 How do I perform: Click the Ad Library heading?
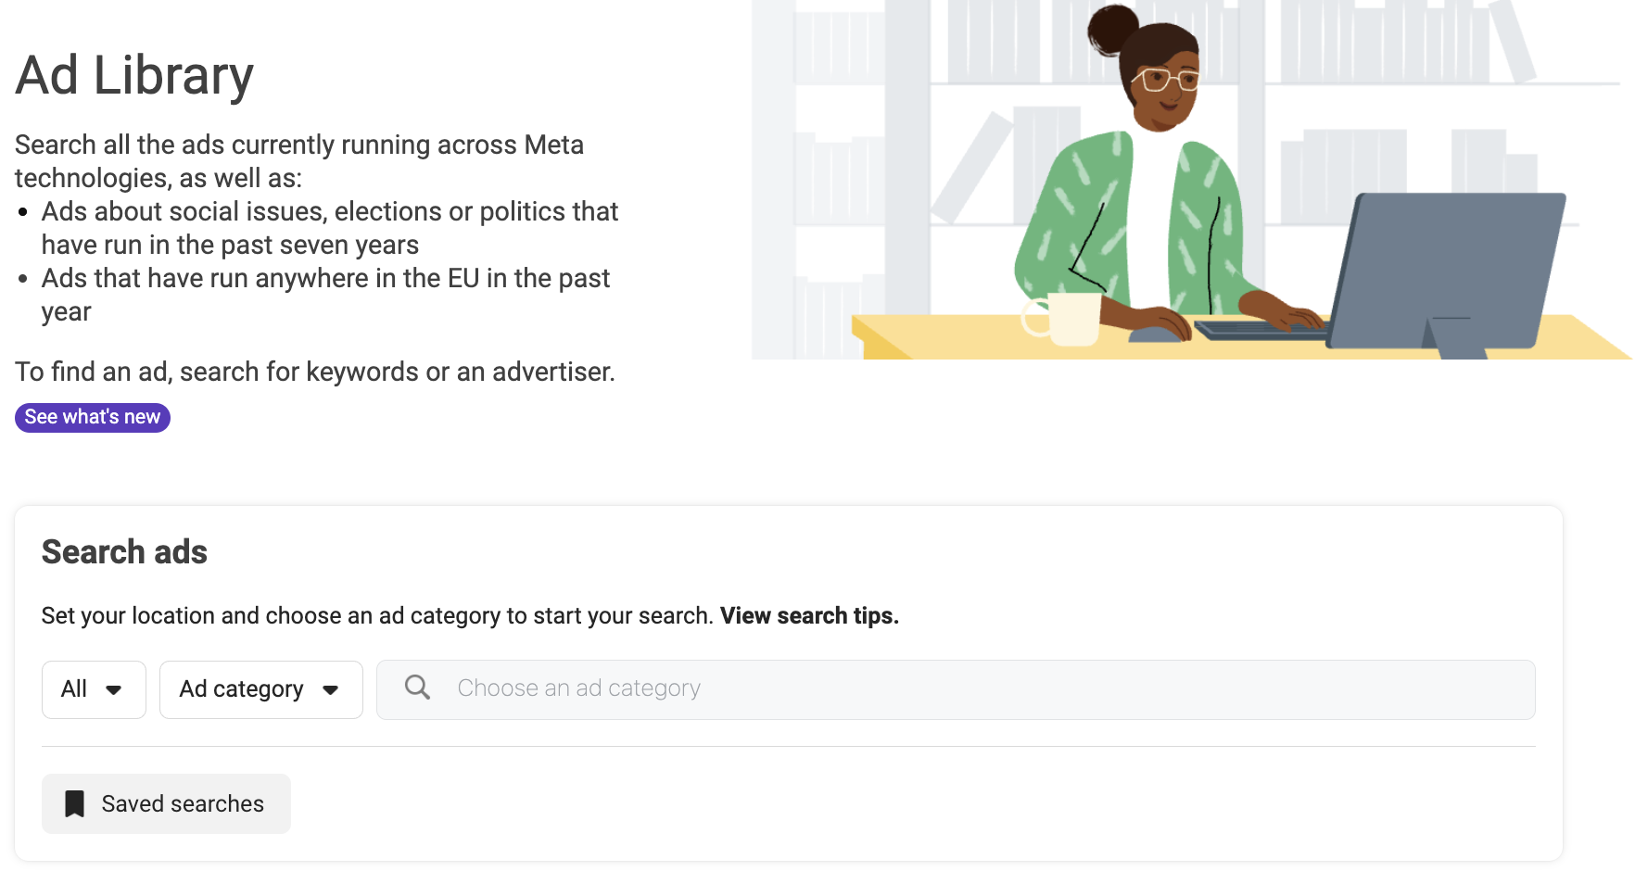[x=133, y=76]
